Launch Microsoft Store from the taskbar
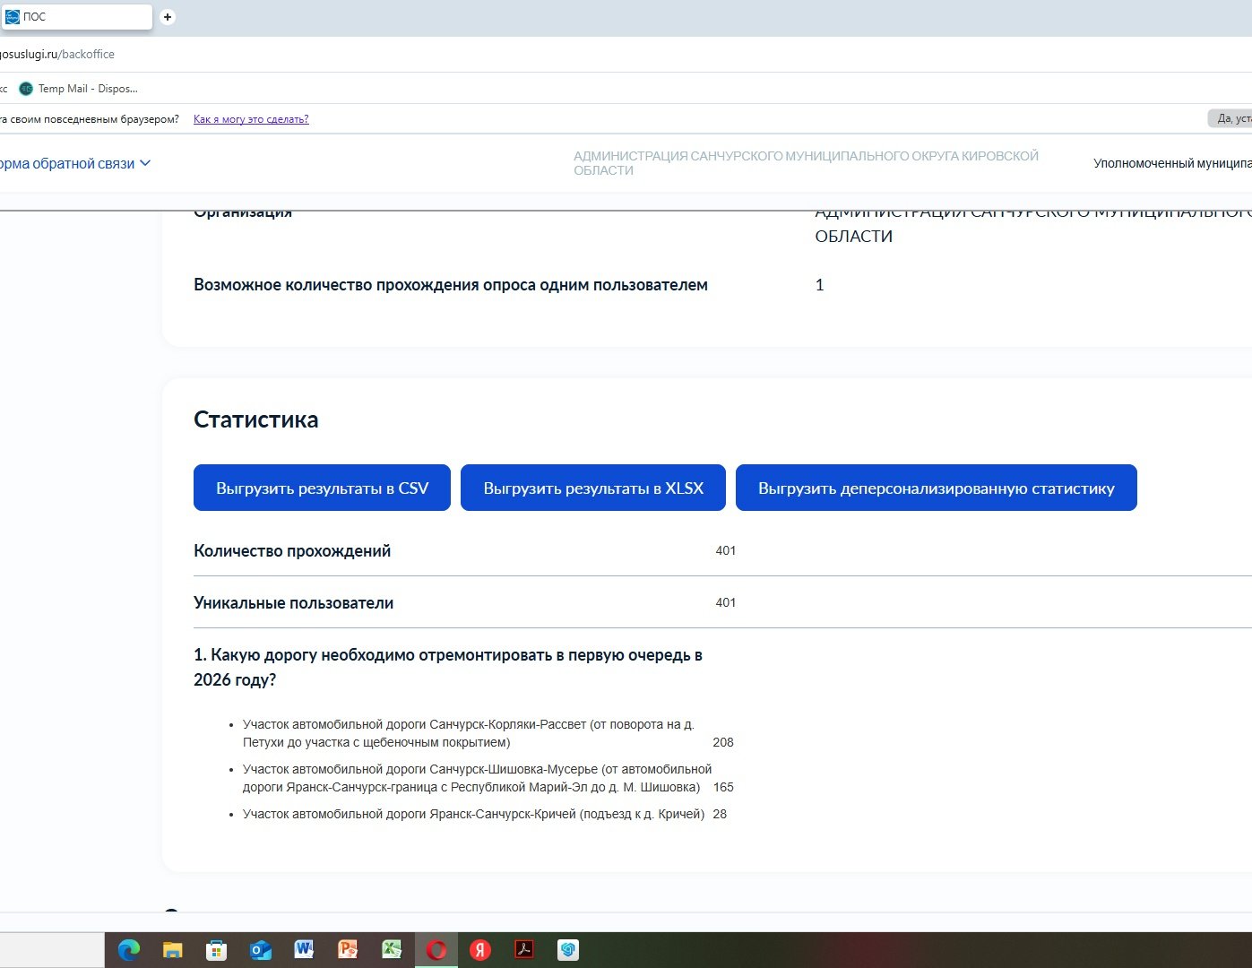This screenshot has height=968, width=1252. coord(217,950)
